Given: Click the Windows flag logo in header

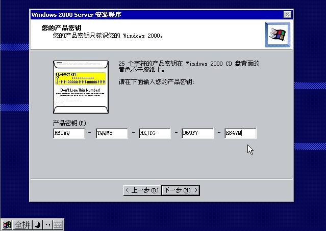Looking at the screenshot, I should [278, 35].
